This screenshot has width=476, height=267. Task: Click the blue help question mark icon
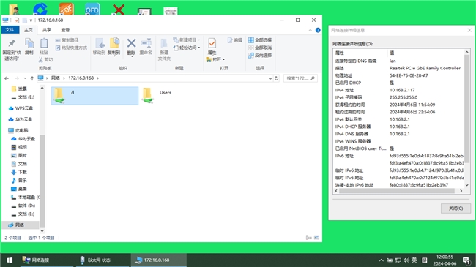pyautogui.click(x=318, y=30)
